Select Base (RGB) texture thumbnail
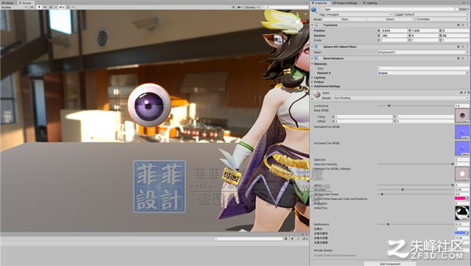Viewport: 471px width, 266px height. [x=462, y=115]
